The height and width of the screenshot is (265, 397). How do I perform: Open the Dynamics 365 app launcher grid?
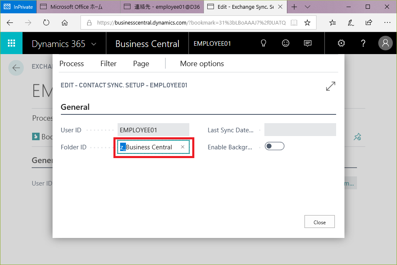click(x=11, y=43)
